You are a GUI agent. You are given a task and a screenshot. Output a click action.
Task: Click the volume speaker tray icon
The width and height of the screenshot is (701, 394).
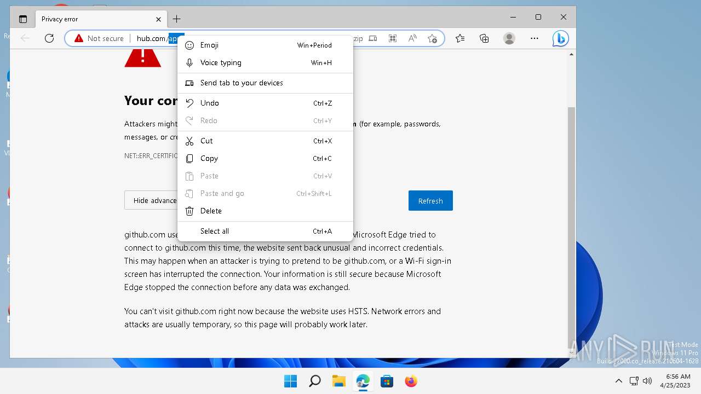[x=647, y=381]
